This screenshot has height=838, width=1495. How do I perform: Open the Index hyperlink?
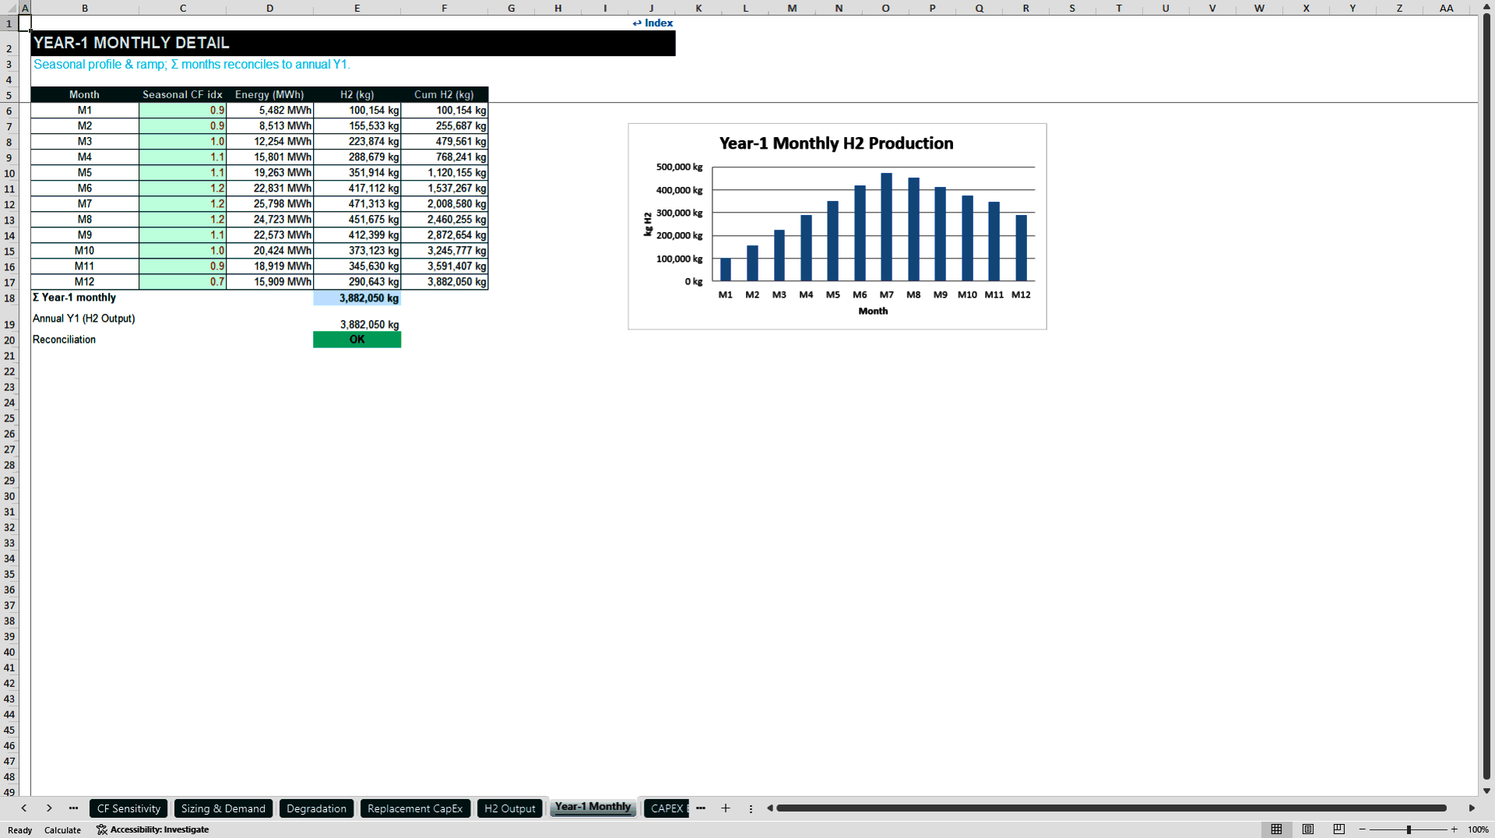653,23
